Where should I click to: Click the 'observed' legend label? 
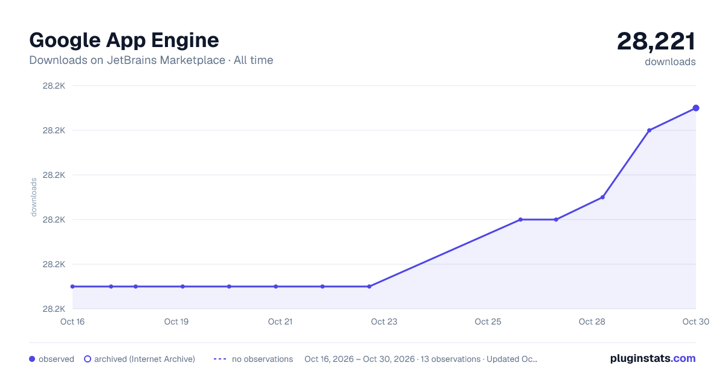pos(56,359)
